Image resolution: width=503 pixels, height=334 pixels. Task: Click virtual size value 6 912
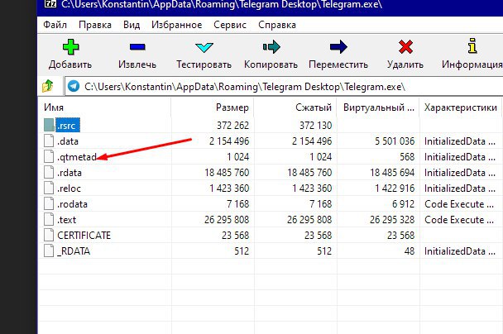coord(403,204)
